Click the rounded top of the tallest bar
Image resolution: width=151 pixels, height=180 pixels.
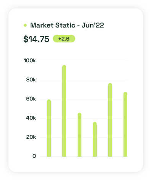(x=64, y=67)
